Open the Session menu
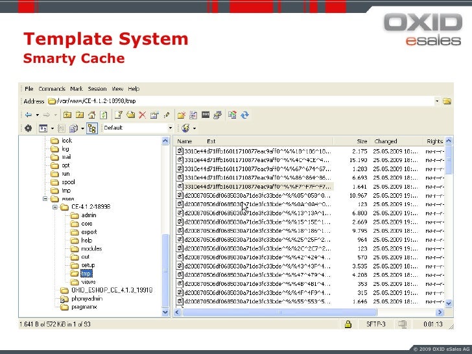Viewport: 472px width, 354px height. coord(97,89)
